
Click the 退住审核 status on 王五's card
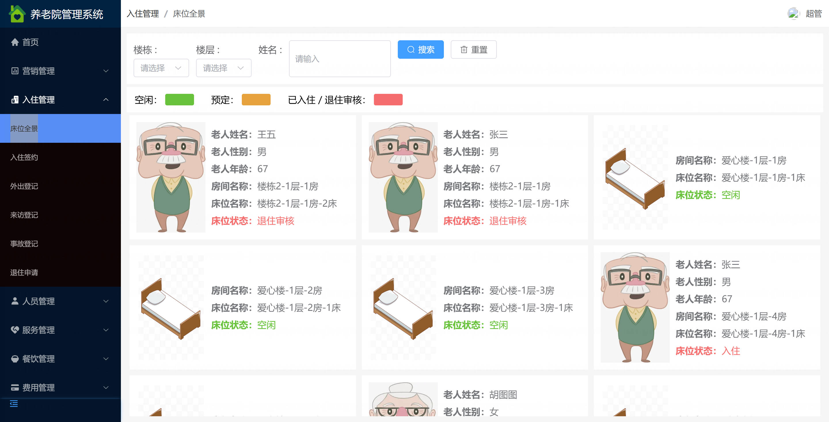(276, 221)
